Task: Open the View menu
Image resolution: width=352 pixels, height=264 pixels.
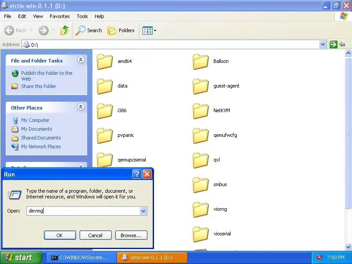Action: pos(38,16)
